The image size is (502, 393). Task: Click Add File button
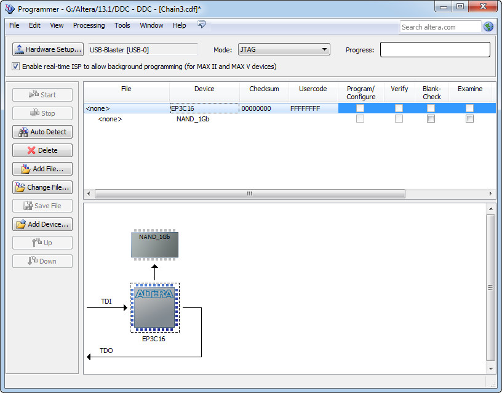click(42, 169)
